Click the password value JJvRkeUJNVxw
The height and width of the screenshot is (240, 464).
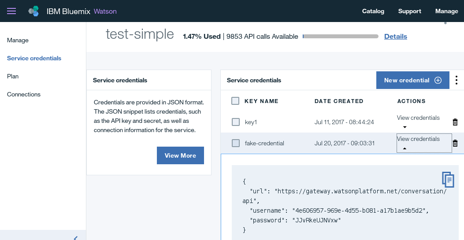[x=317, y=220]
